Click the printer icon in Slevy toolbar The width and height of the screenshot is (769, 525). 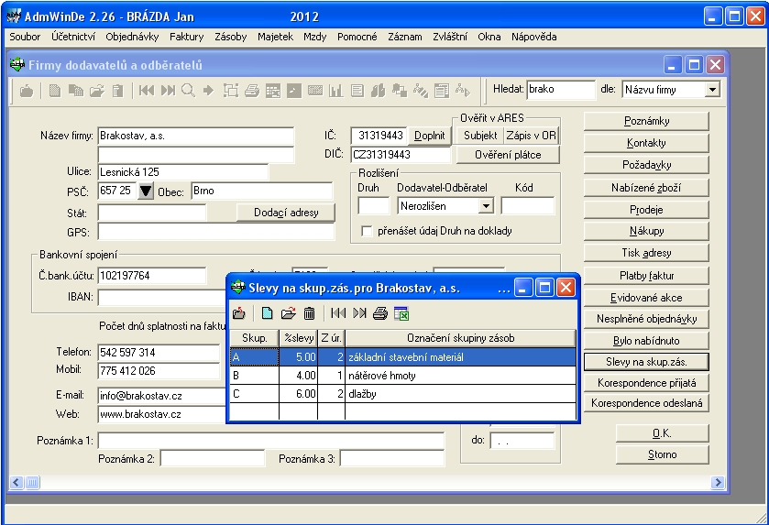tap(380, 313)
